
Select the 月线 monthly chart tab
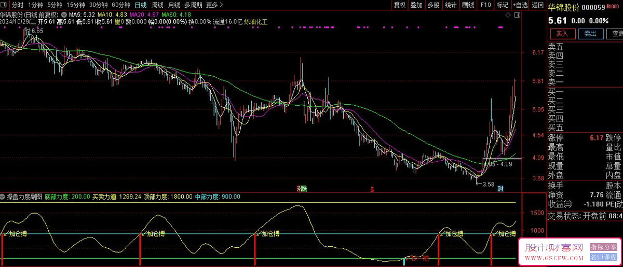coord(174,5)
